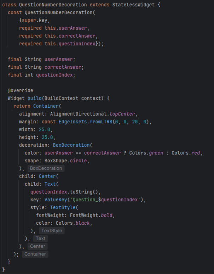Click the green color in Colors.green
Image resolution: width=214 pixels, height=274 pixels.
tap(156, 153)
